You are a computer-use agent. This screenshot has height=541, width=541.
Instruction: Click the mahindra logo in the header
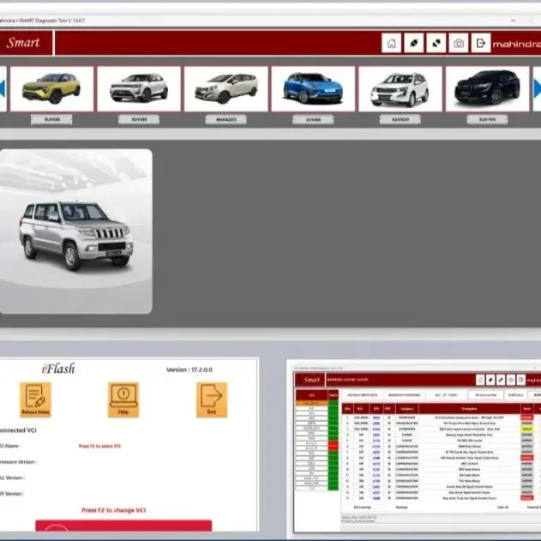(516, 45)
